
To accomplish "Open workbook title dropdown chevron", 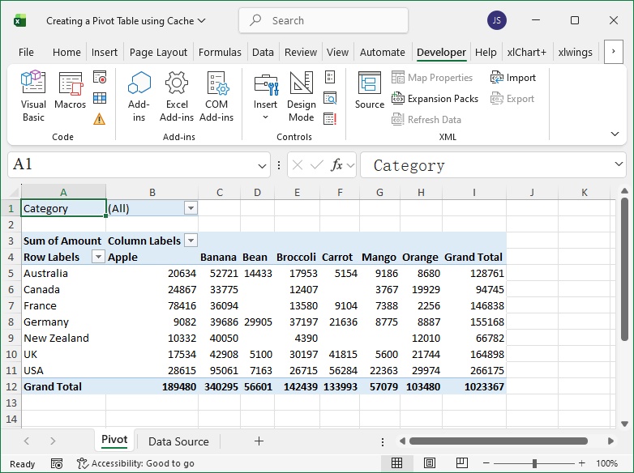I will coord(201,20).
